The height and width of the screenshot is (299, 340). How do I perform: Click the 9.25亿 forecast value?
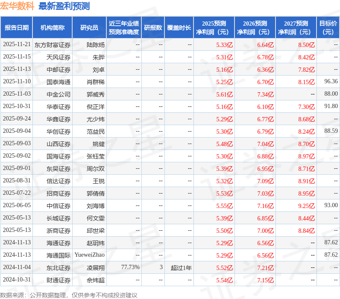coord(306,205)
